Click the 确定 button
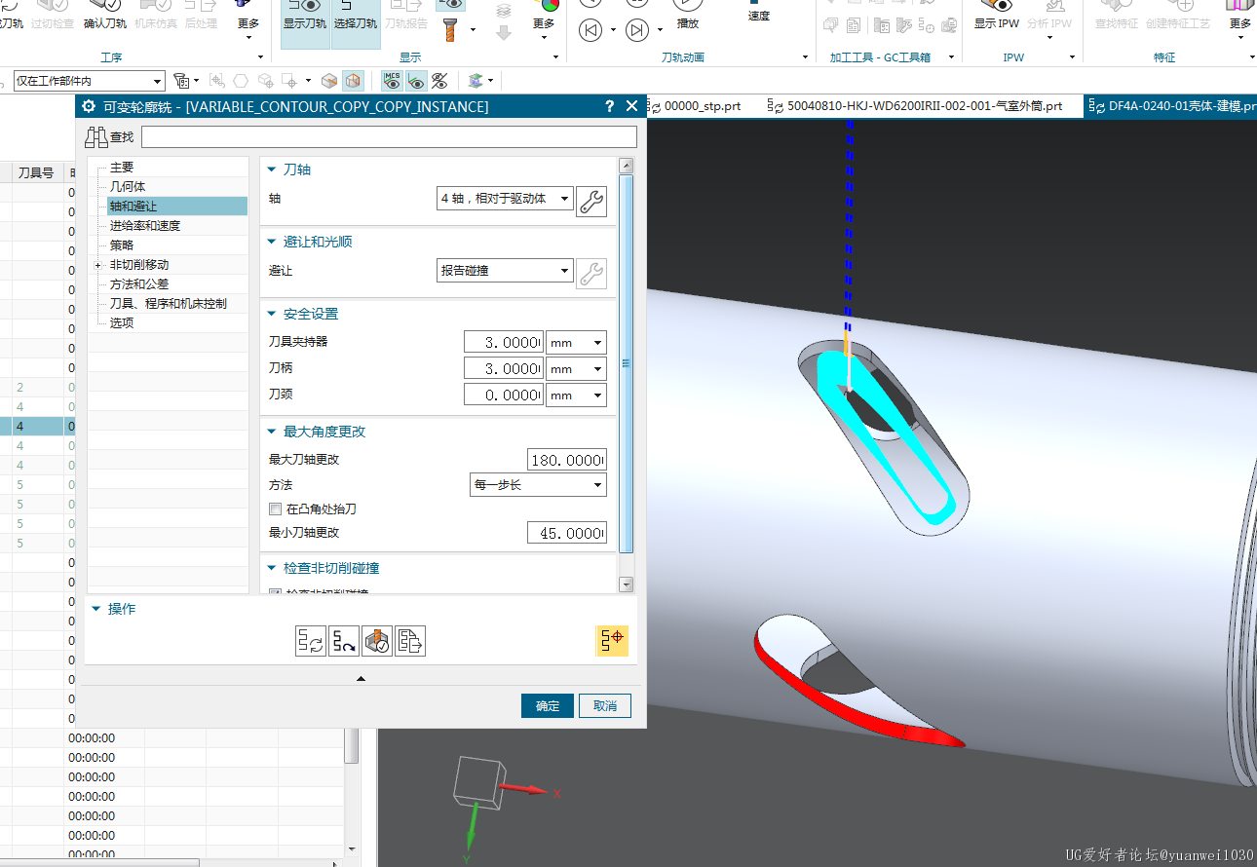 [548, 706]
